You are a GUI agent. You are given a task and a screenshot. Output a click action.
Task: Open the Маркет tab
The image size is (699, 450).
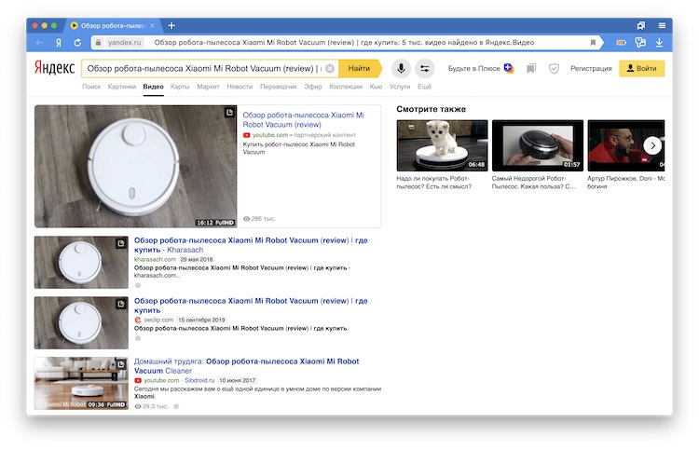click(x=208, y=87)
